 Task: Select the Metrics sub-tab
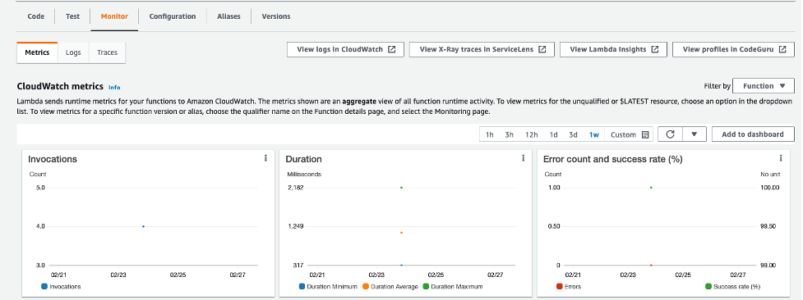pos(37,52)
